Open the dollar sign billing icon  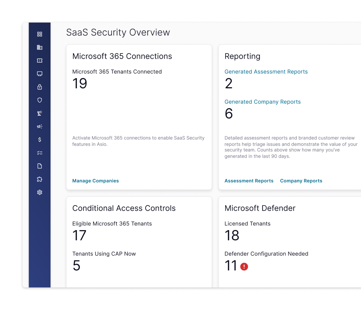(x=39, y=140)
